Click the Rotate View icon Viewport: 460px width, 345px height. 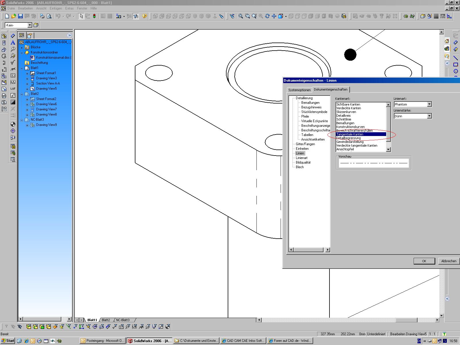pos(267,16)
